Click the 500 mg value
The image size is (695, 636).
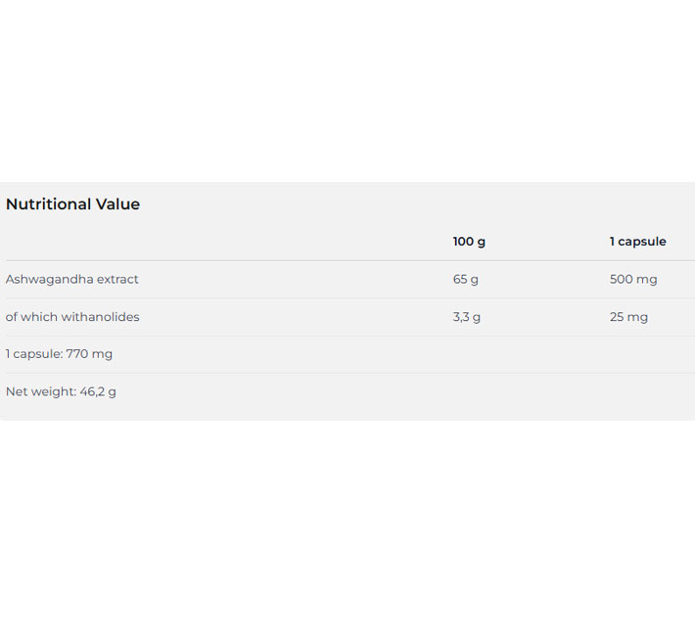[x=633, y=280]
